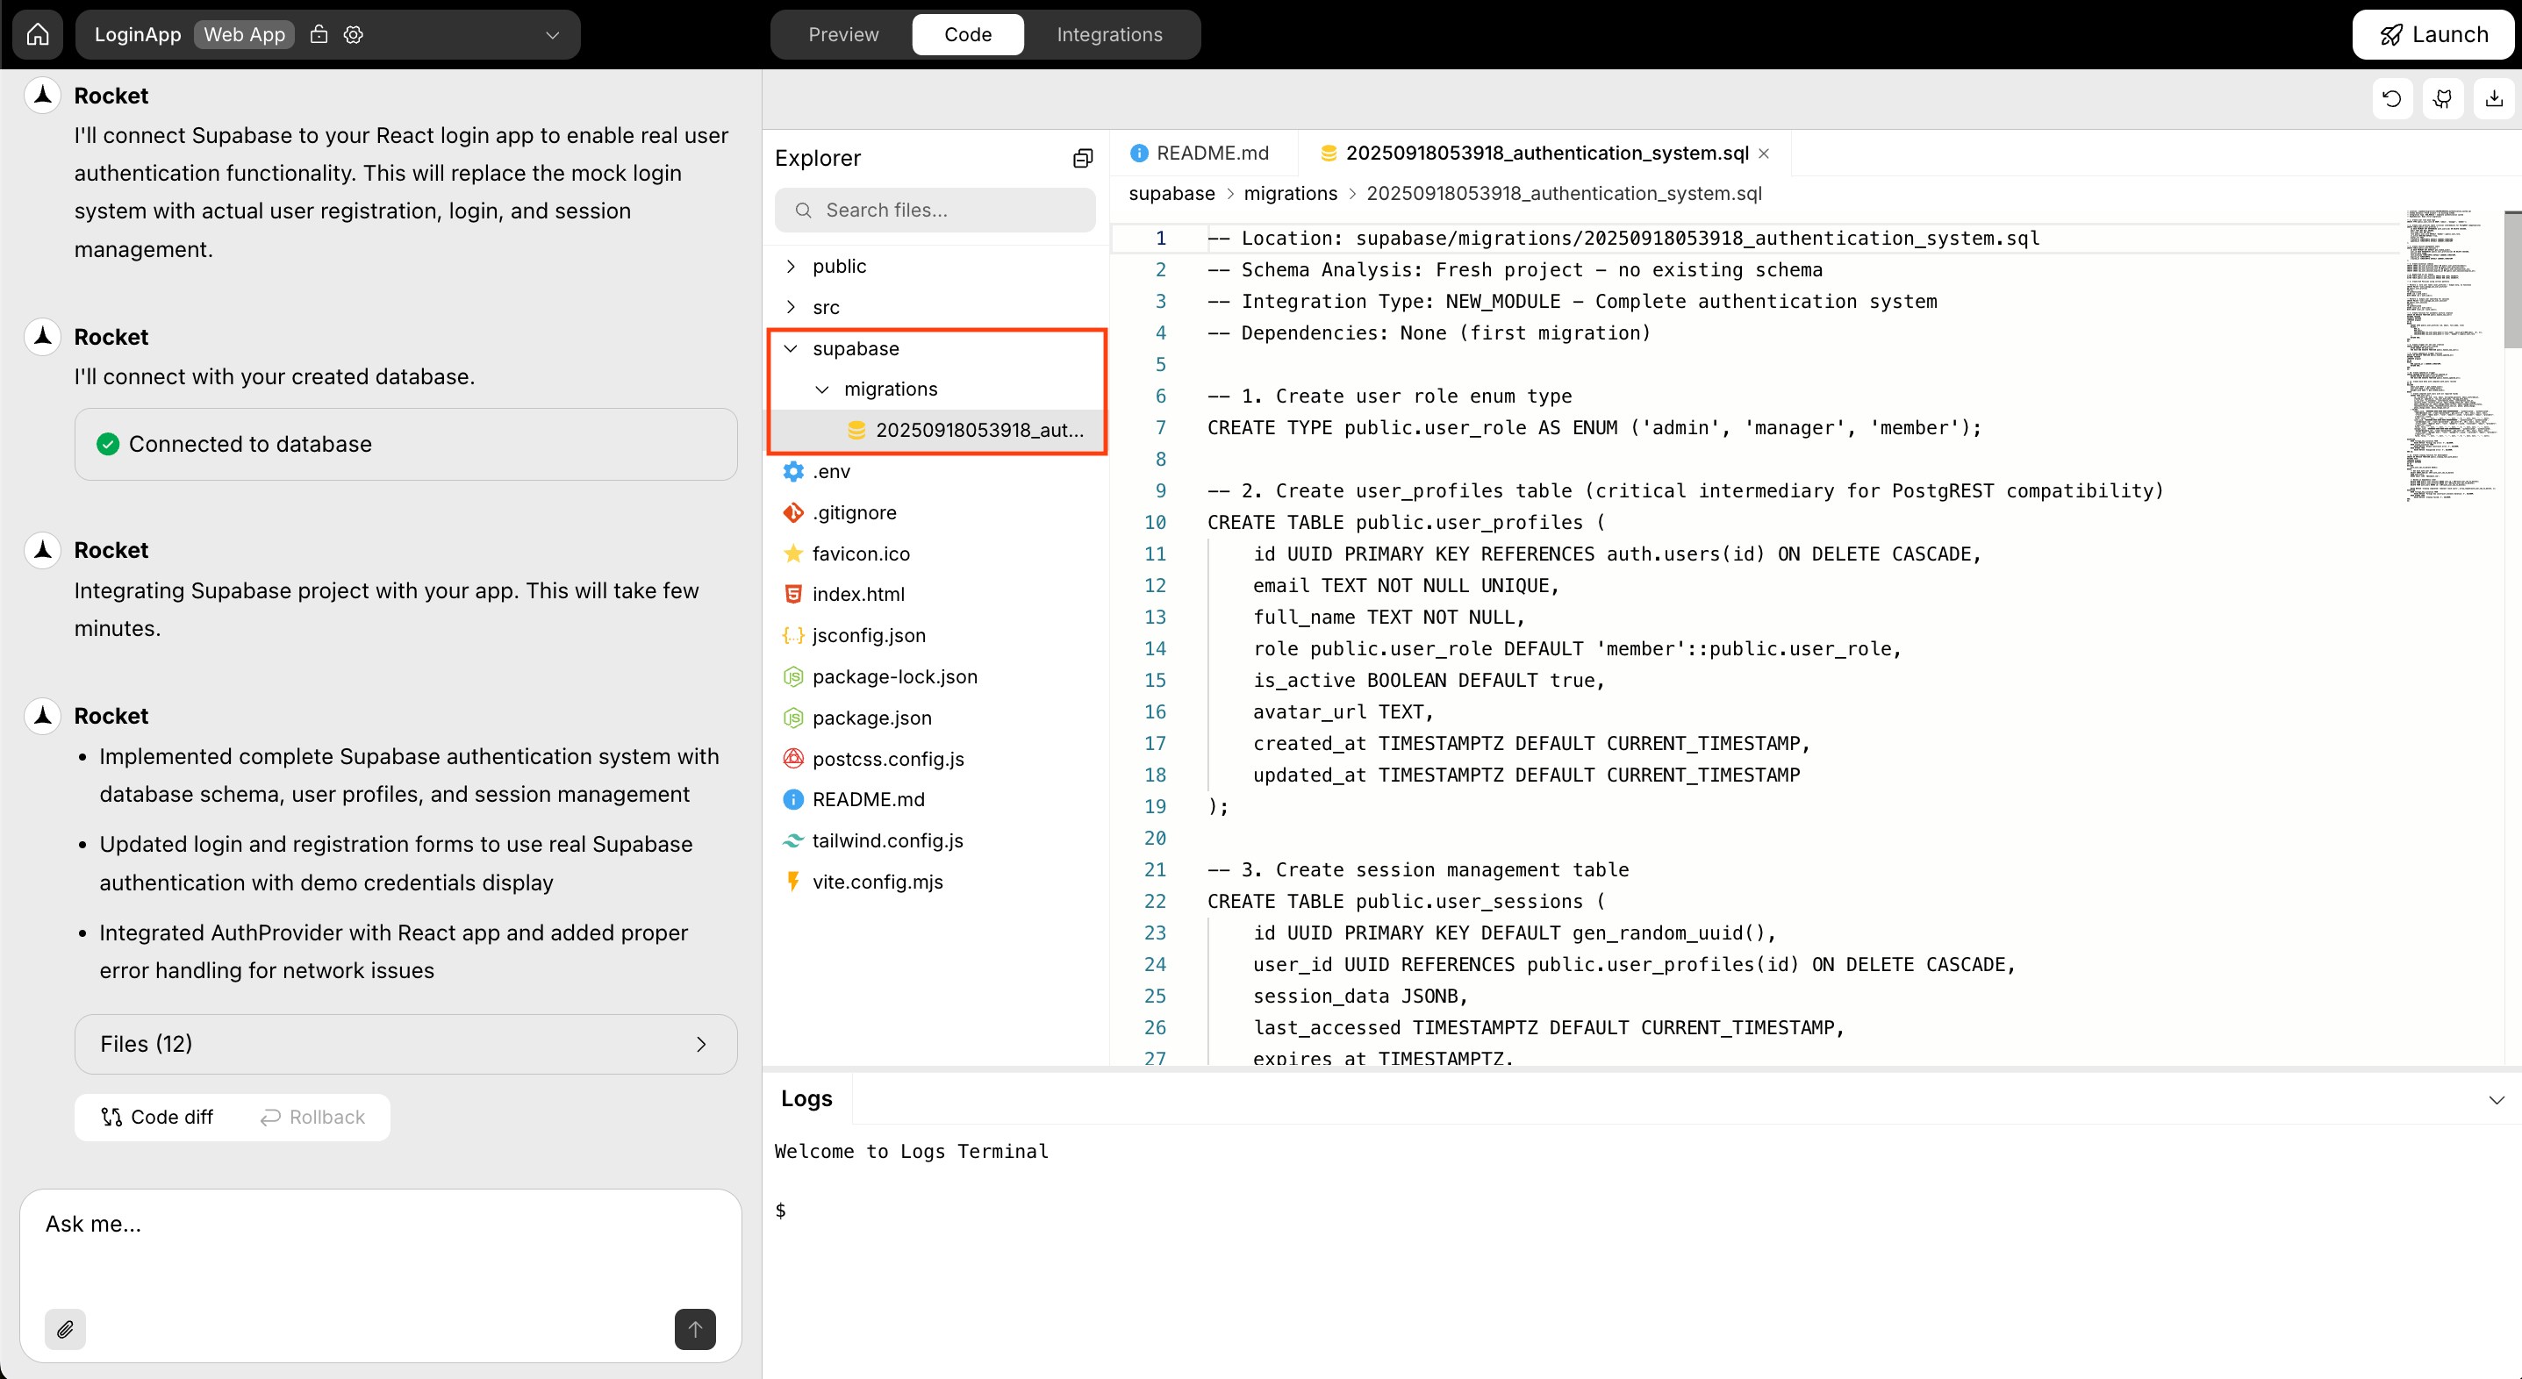This screenshot has height=1379, width=2522.
Task: Click the restore/revert history icon
Action: click(2392, 98)
